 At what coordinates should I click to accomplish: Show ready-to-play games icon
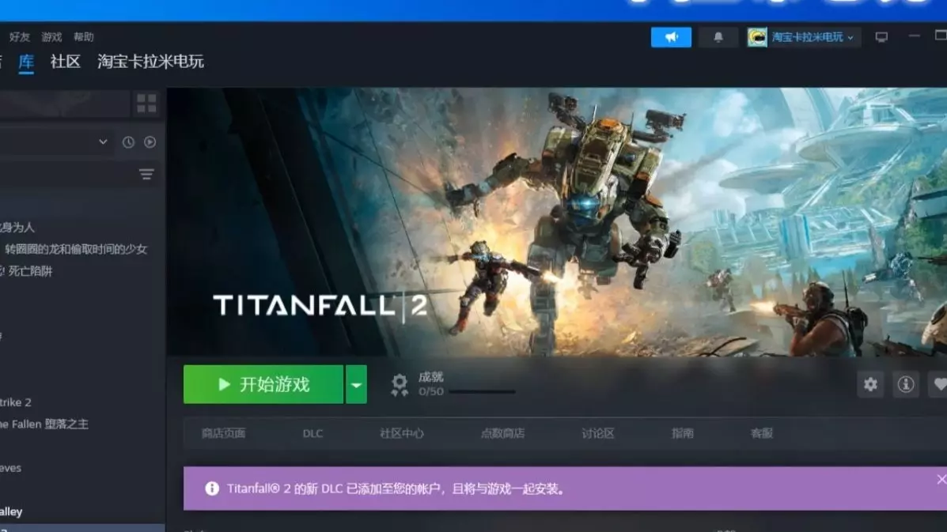point(150,142)
